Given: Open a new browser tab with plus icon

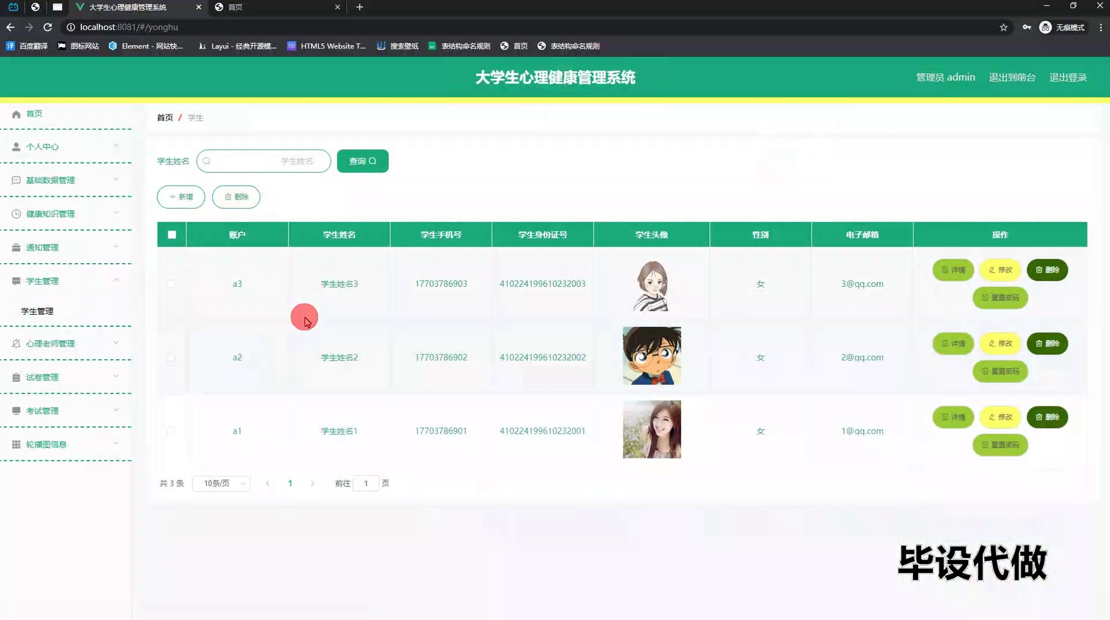Looking at the screenshot, I should click(360, 7).
